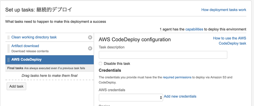This screenshot has width=254, height=106.
Task: Select the Artifact download task
Action: click(25, 46)
